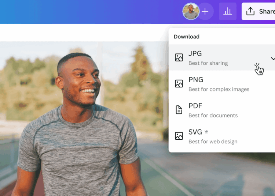Click the image icon beside JPG

coord(179,57)
